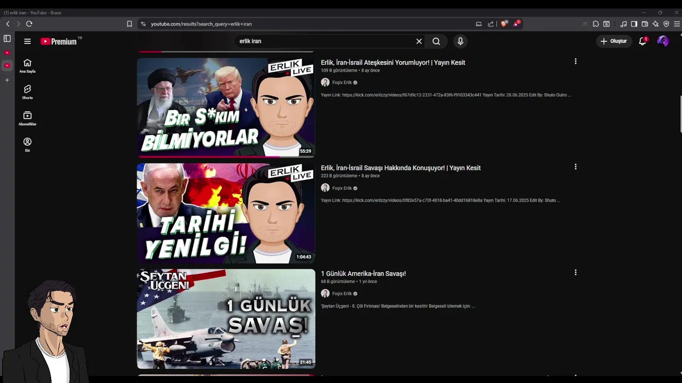Toggle the Brave sidebar panel icon in toolbar
This screenshot has height=383, width=682.
point(634,24)
